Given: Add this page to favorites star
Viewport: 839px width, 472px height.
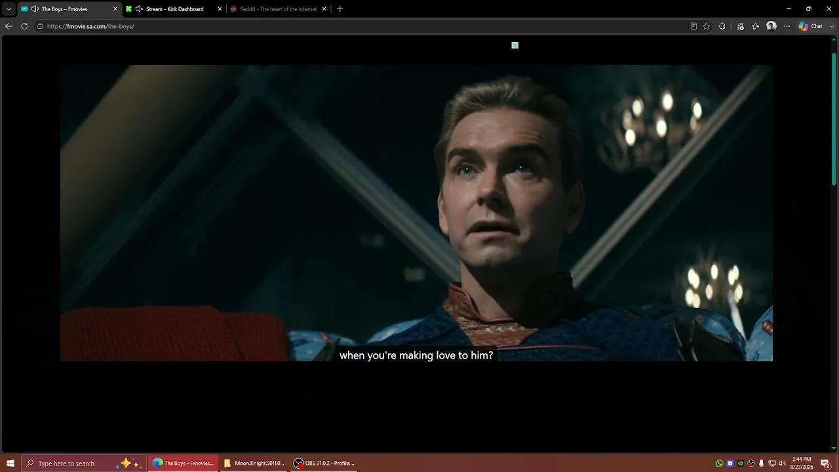Looking at the screenshot, I should click(x=706, y=26).
